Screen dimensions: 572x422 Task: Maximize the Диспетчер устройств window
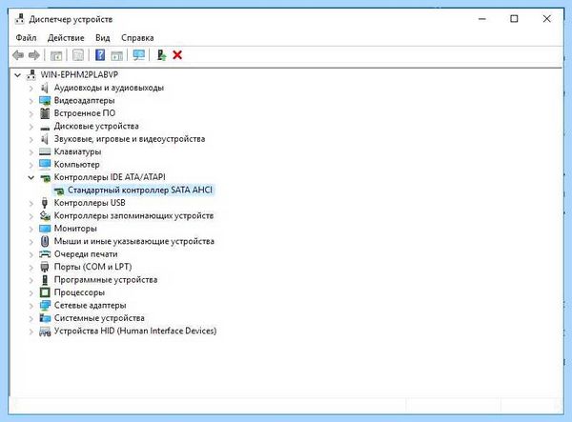click(514, 19)
